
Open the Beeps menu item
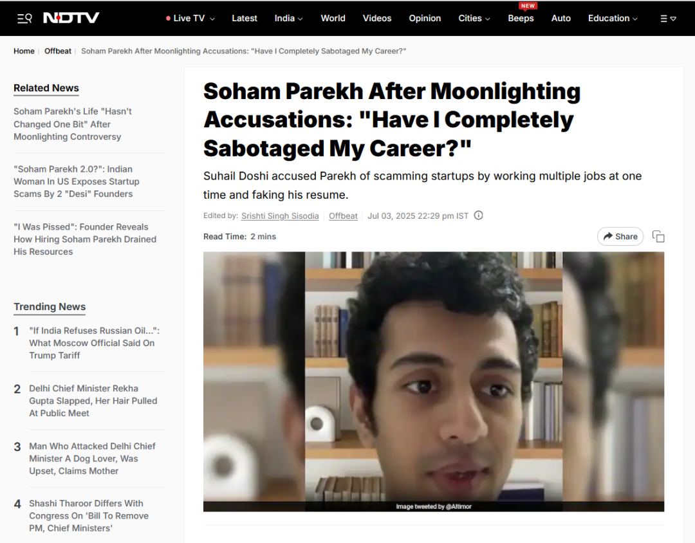point(521,18)
